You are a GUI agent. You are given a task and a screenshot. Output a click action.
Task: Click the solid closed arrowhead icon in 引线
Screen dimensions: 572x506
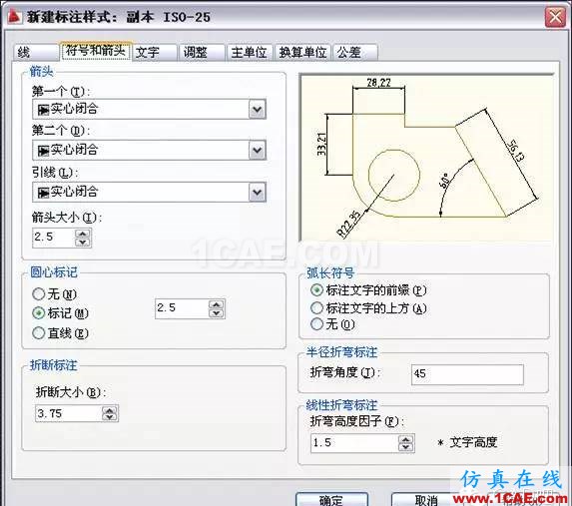point(43,193)
